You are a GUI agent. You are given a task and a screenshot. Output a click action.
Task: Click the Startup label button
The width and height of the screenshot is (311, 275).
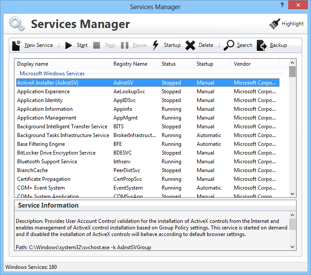[172, 45]
